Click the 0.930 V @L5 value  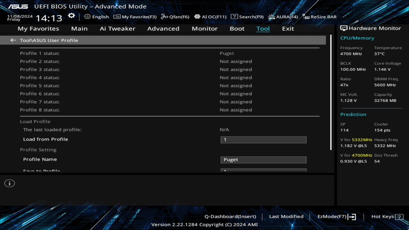[353, 161]
